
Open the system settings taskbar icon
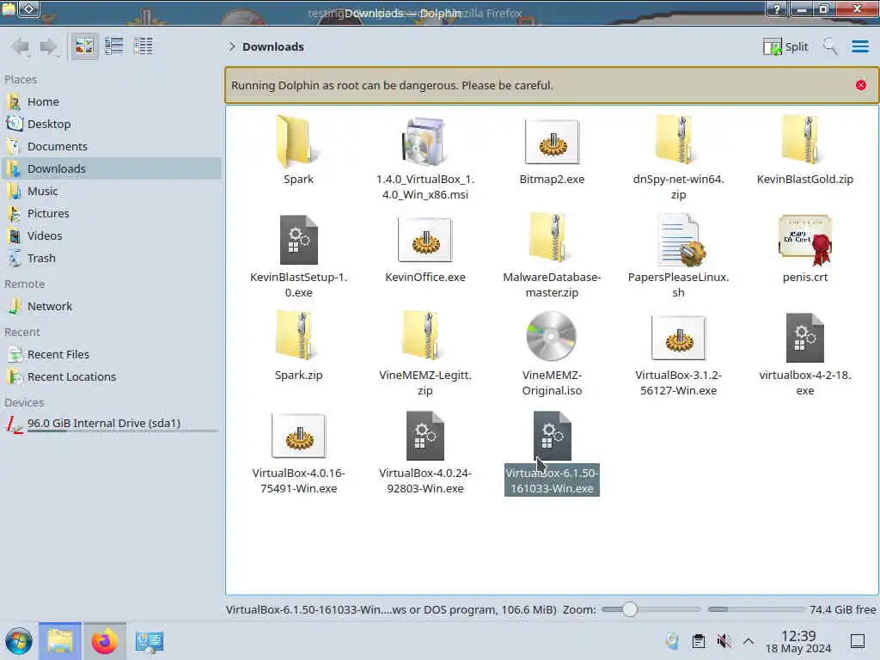point(149,641)
